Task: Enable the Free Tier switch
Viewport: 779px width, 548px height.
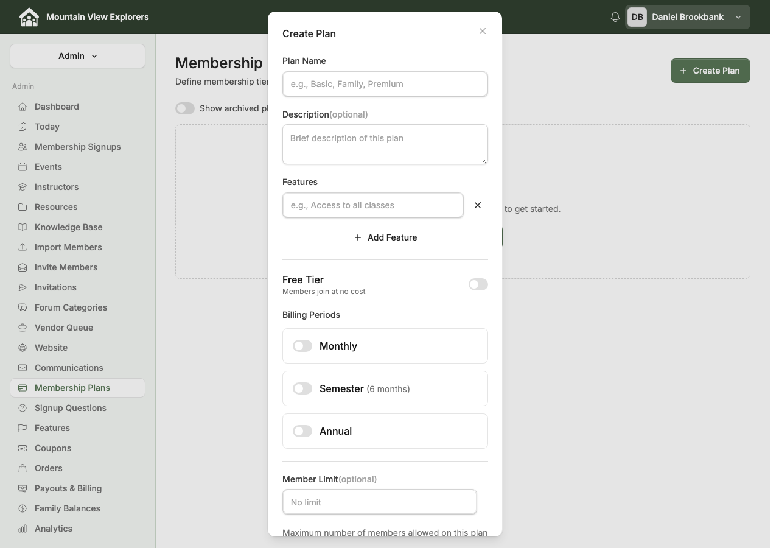Action: pos(478,284)
